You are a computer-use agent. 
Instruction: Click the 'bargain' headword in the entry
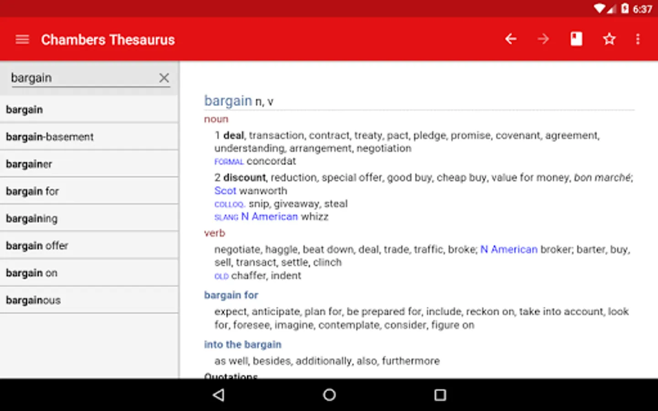point(228,101)
